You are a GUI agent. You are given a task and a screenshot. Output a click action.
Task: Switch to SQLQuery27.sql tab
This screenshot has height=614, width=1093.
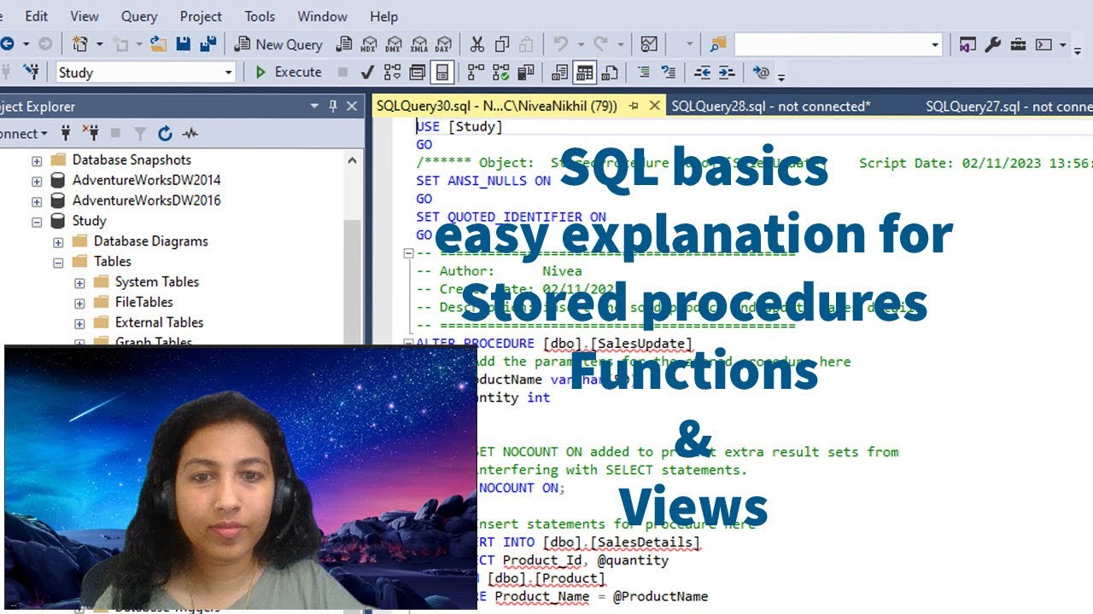coord(1008,107)
